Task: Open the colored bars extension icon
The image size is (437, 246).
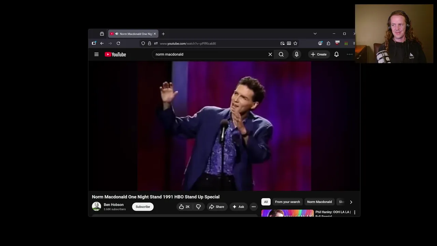Action: point(346,43)
